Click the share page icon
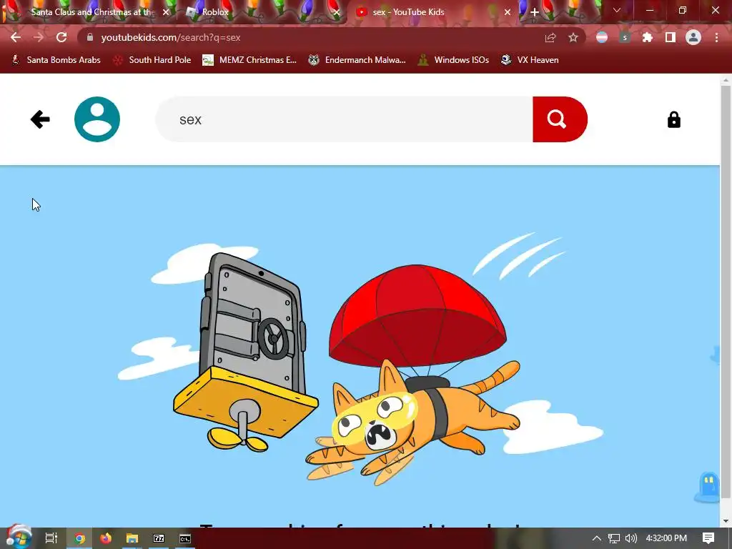The image size is (732, 549). point(550,37)
